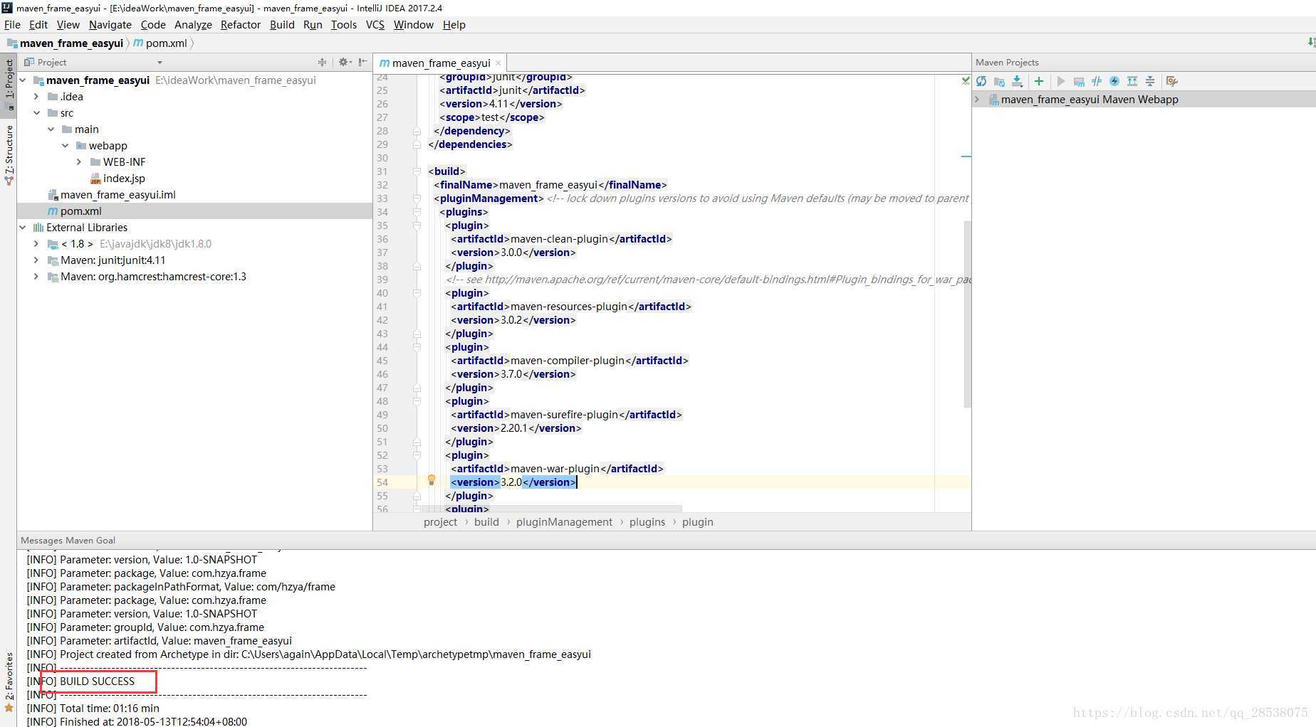The image size is (1316, 727).
Task: Open the Refactor menu
Action: (240, 25)
